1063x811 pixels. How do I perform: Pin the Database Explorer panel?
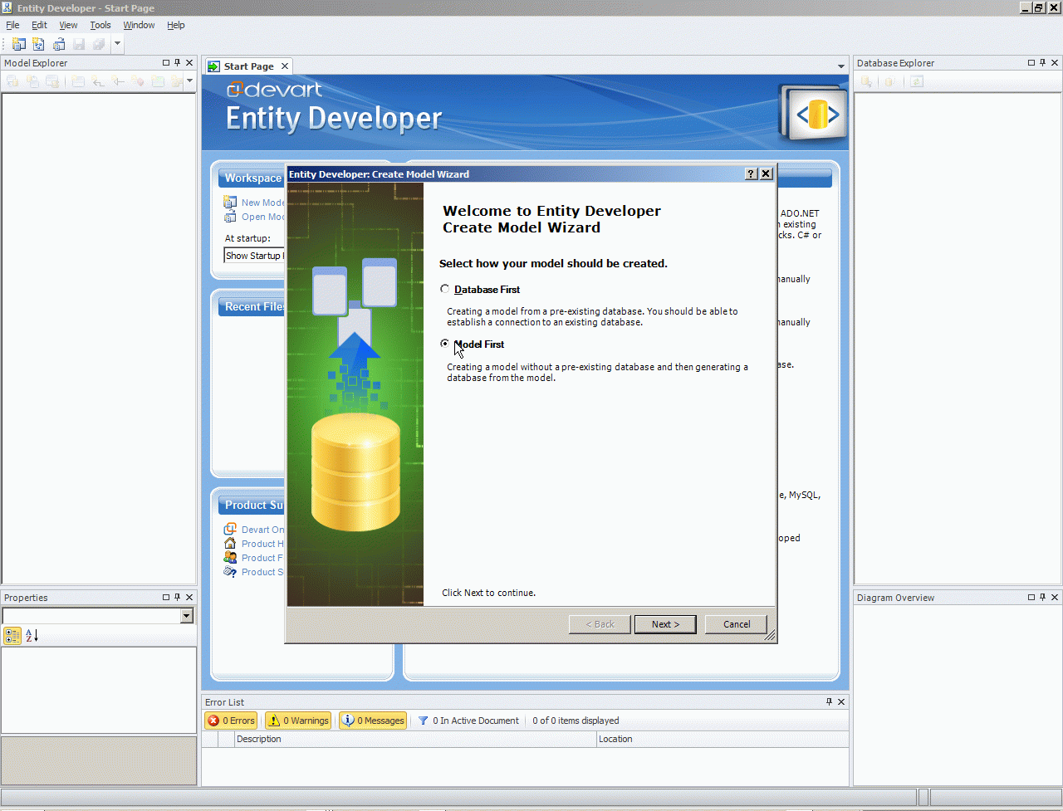point(1043,63)
